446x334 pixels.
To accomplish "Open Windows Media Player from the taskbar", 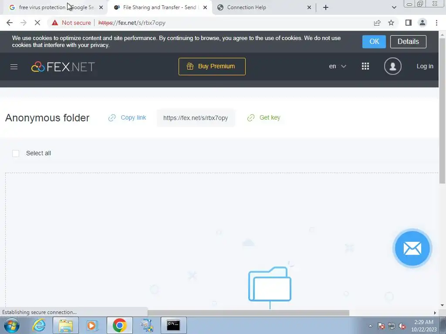I will (x=92, y=325).
